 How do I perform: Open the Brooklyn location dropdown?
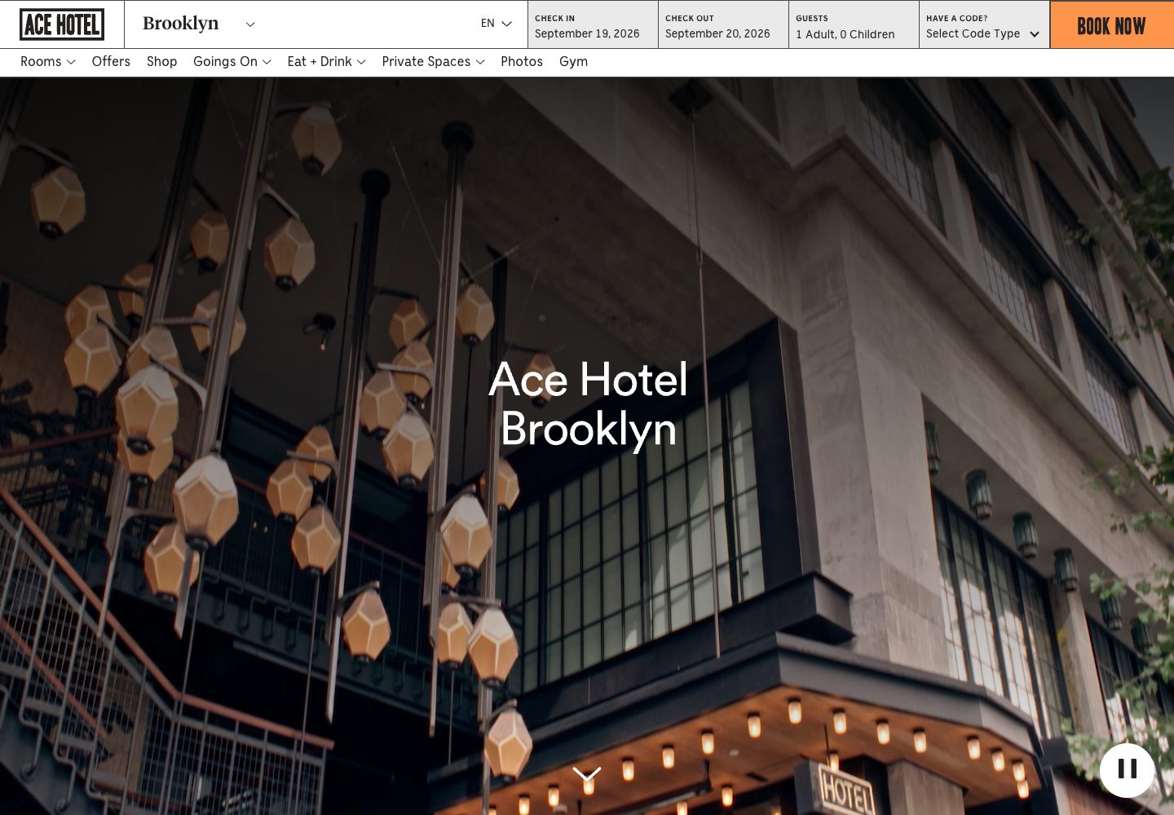pos(199,24)
